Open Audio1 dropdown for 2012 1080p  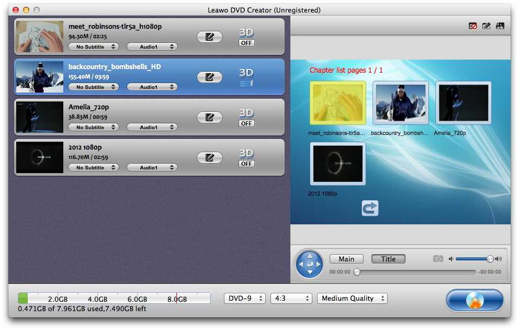pyautogui.click(x=152, y=167)
